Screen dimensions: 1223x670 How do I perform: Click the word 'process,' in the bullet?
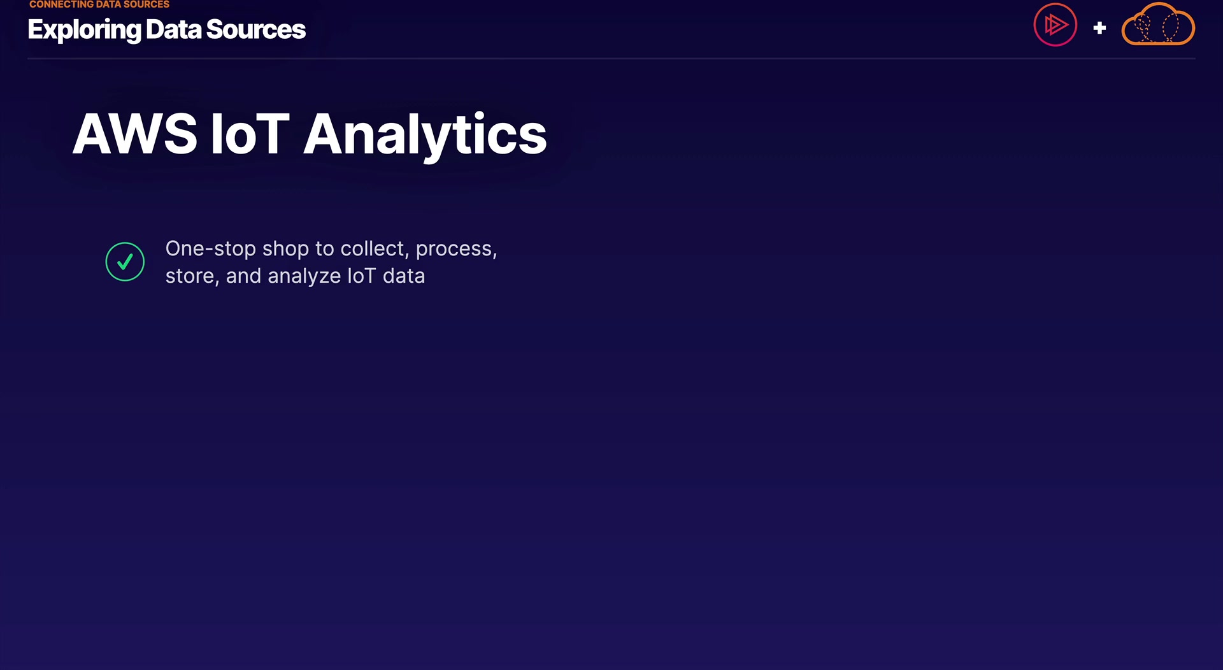(x=456, y=249)
